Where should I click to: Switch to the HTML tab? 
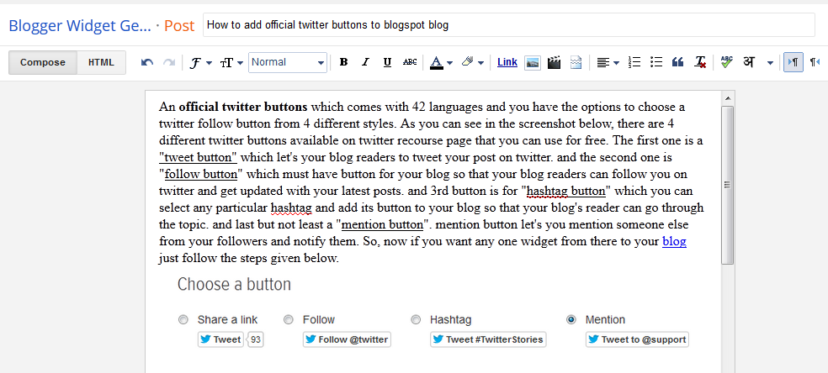click(x=101, y=62)
